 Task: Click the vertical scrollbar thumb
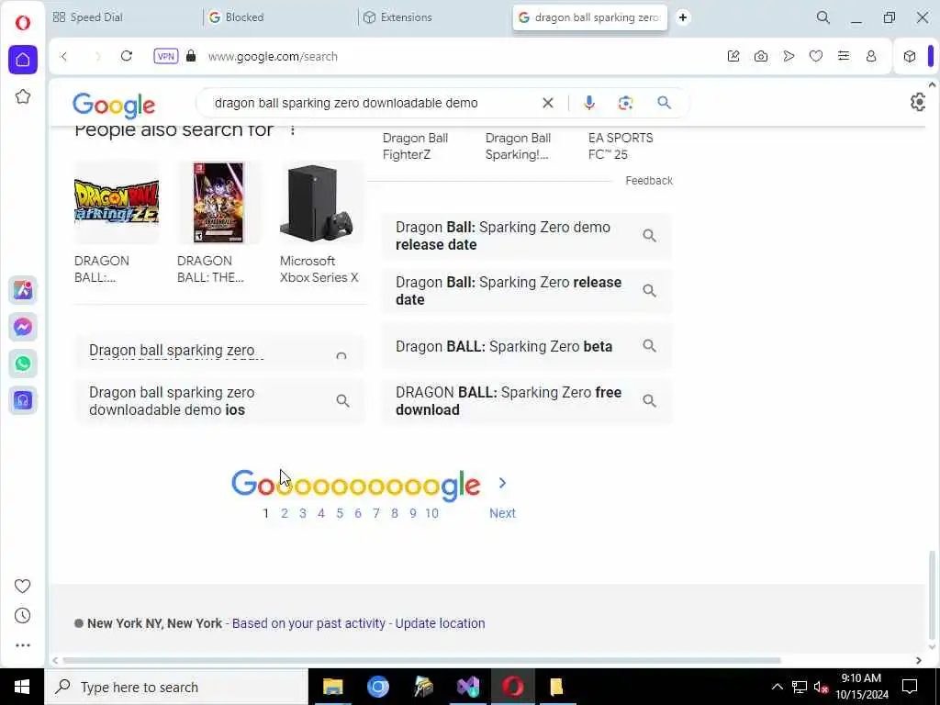point(932,596)
